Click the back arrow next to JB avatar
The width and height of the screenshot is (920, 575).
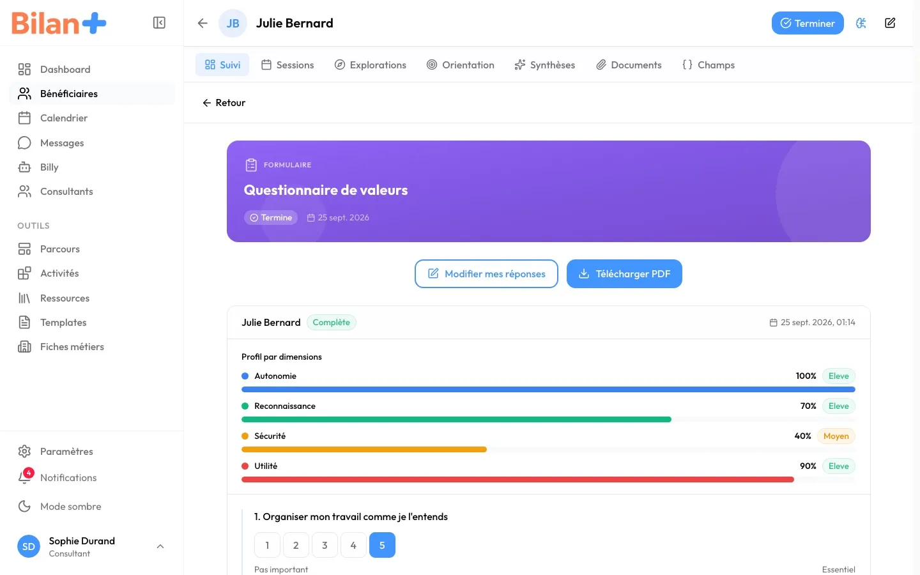(x=203, y=23)
